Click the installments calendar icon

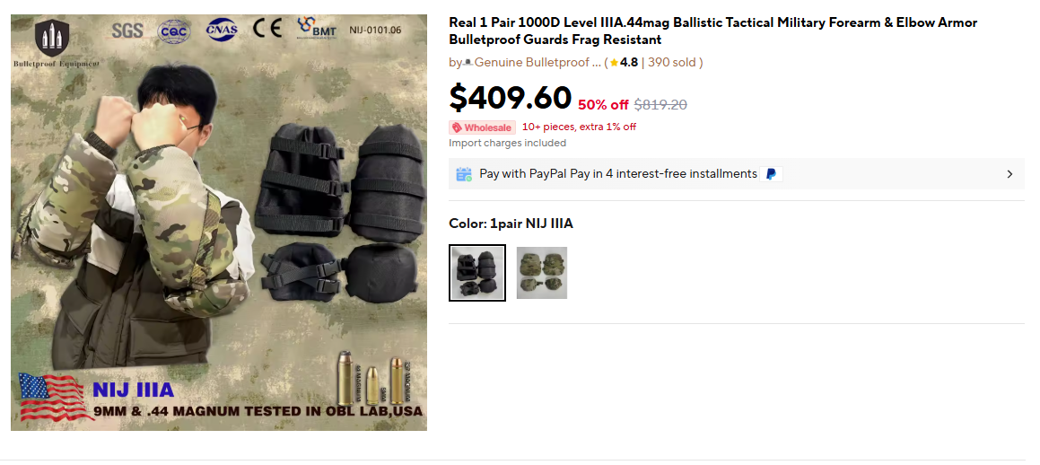[x=464, y=174]
